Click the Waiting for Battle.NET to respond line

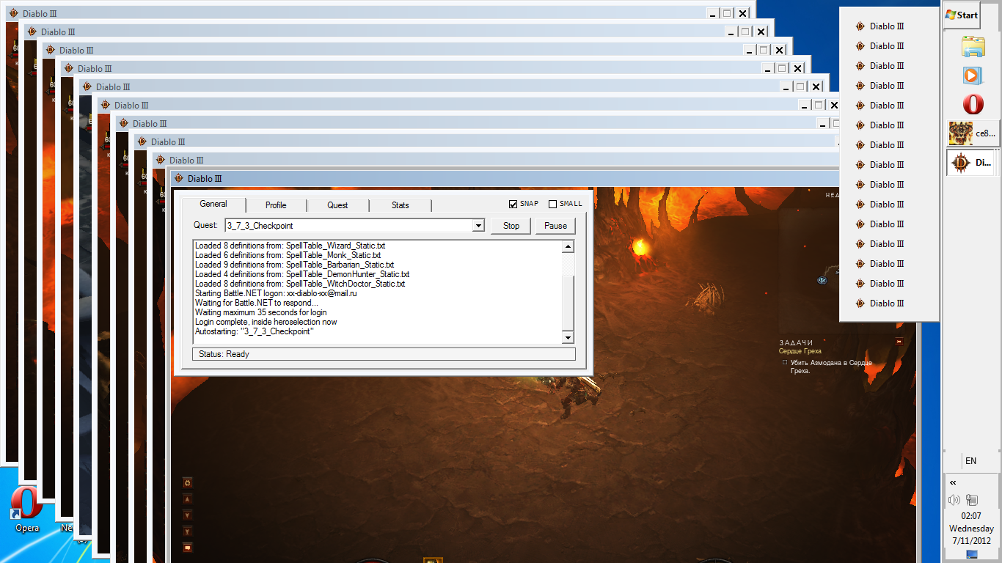pyautogui.click(x=257, y=303)
